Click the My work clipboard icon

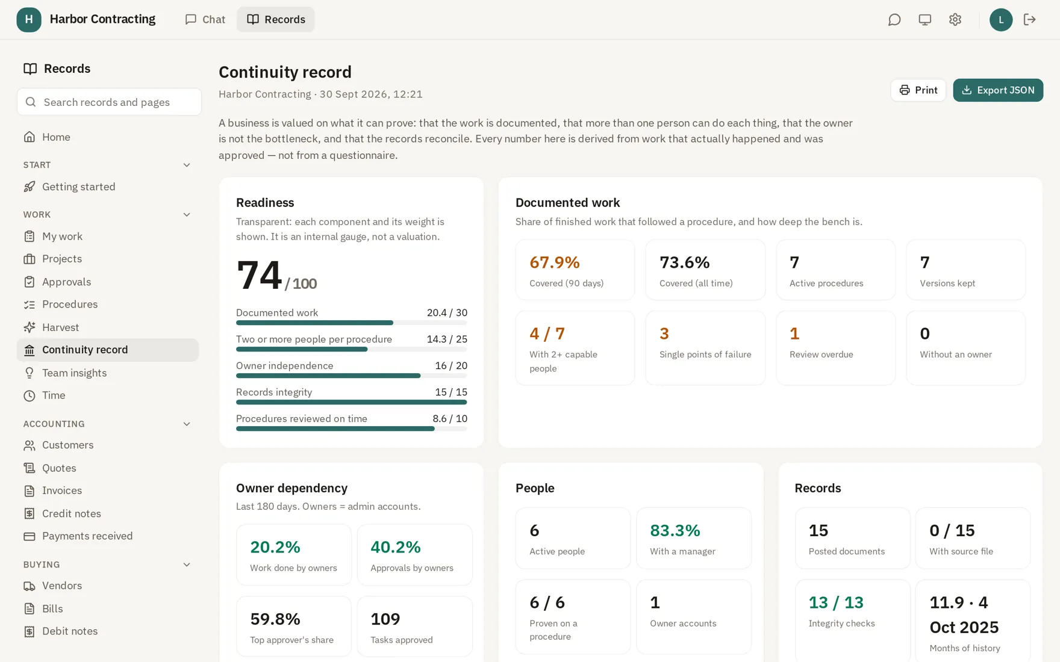pos(30,237)
